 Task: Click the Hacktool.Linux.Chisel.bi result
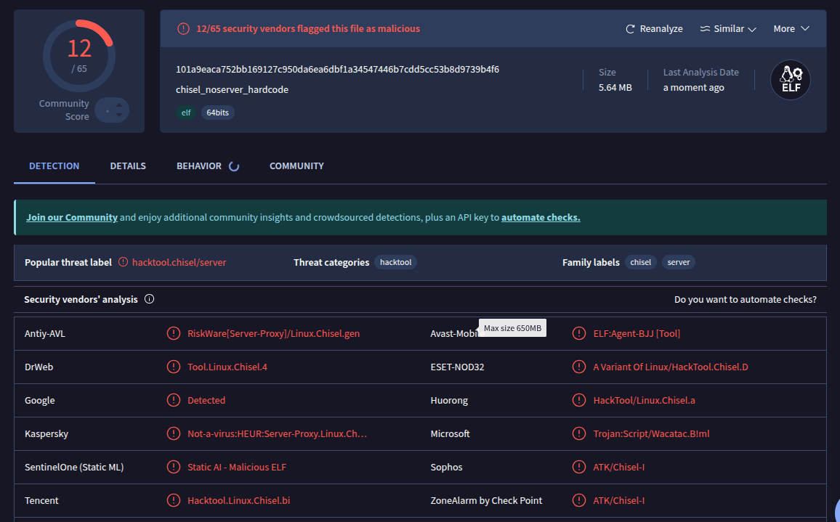click(x=238, y=500)
